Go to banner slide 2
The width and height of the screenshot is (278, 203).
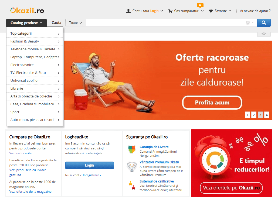pos(254,115)
